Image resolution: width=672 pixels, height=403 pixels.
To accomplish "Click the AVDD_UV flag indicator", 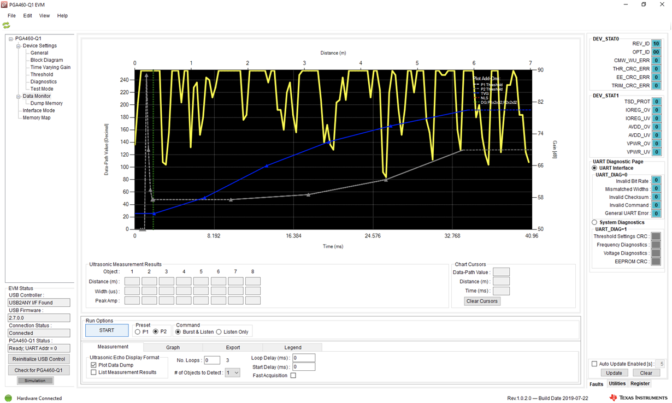I will click(x=656, y=135).
